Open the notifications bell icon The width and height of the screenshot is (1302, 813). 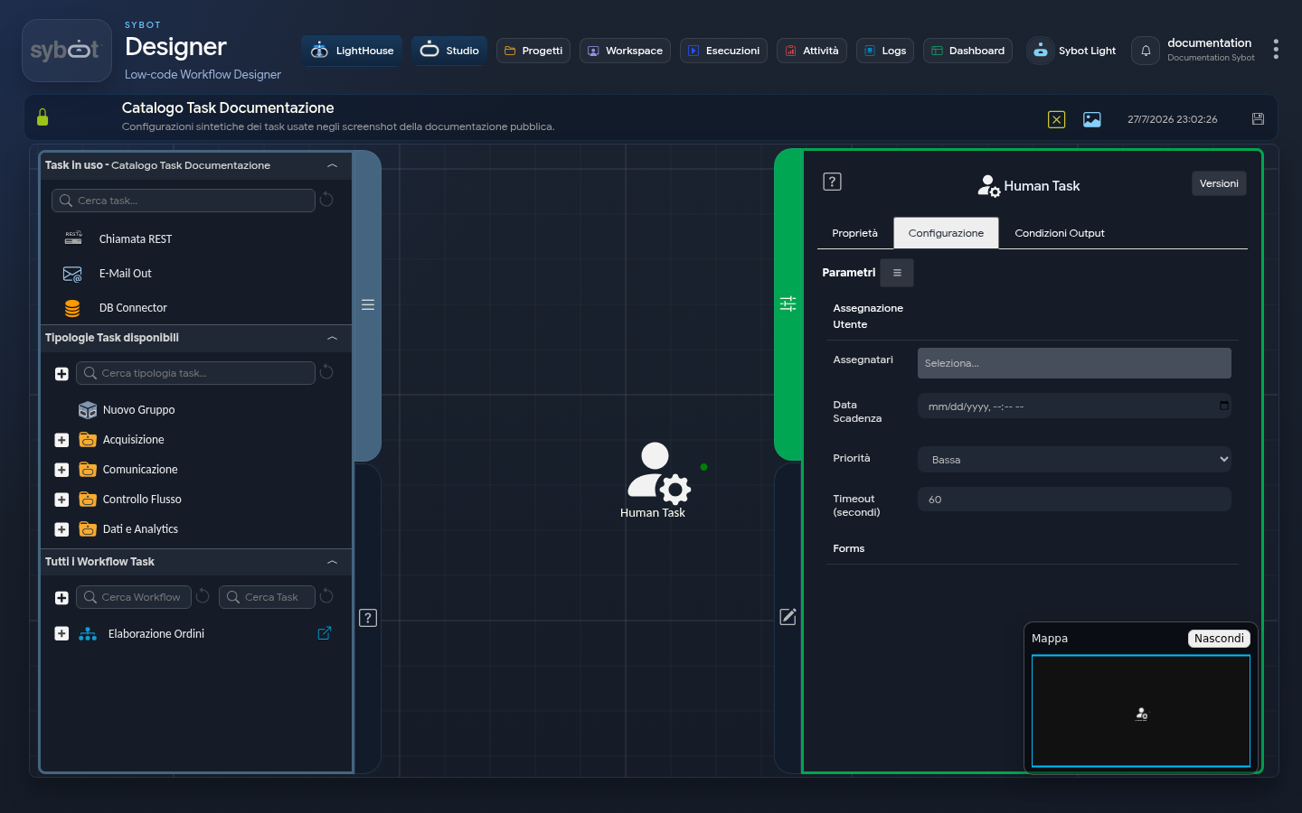[x=1146, y=51]
